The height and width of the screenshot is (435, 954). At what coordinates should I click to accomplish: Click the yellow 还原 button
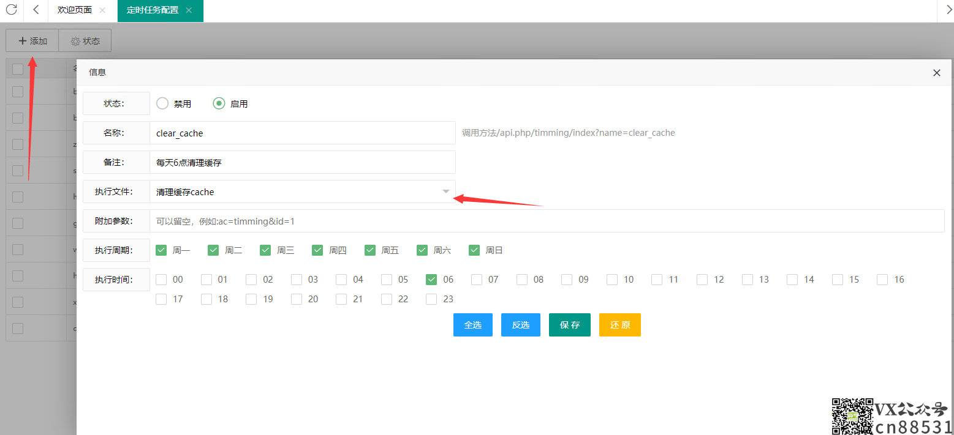click(x=619, y=325)
